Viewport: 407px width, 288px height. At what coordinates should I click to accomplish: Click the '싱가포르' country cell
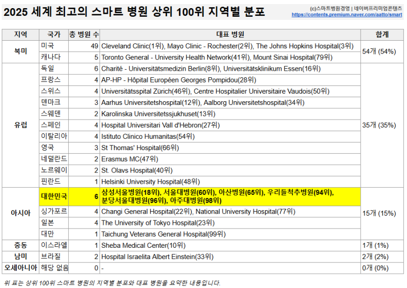point(54,212)
